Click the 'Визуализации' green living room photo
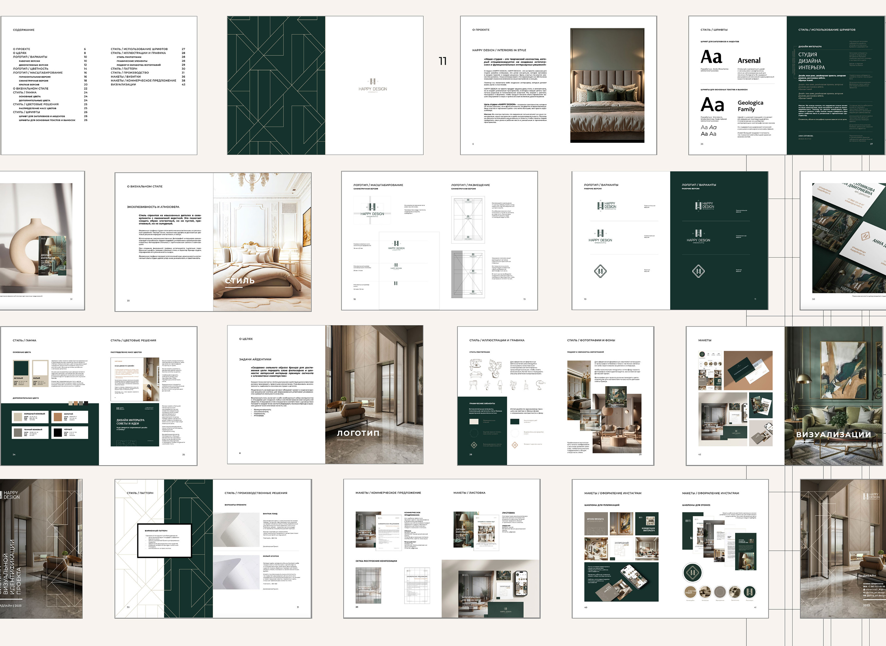 pyautogui.click(x=834, y=396)
